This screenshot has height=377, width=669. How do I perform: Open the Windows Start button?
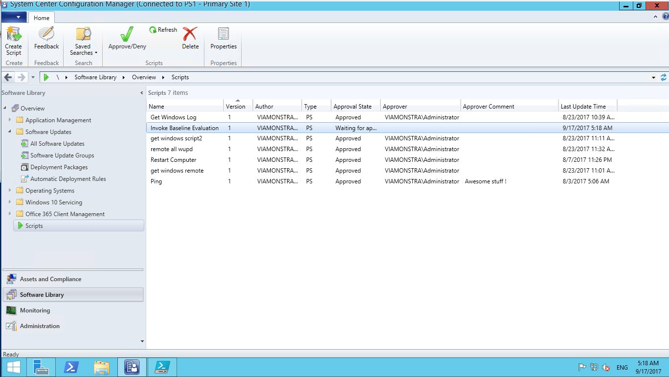13,367
